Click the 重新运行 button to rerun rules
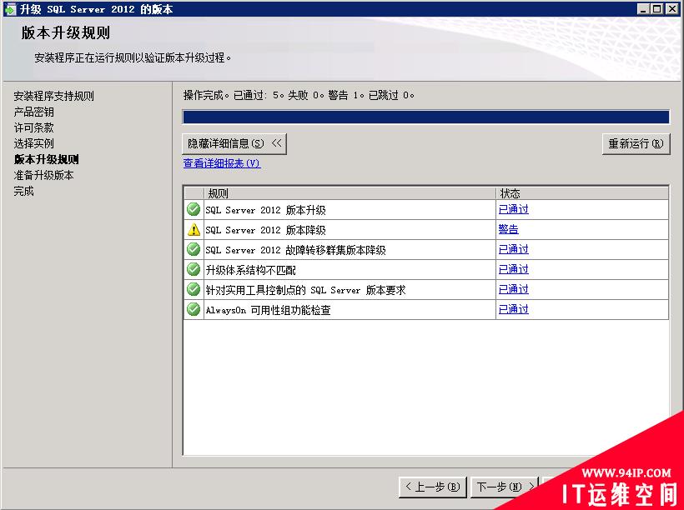Image resolution: width=684 pixels, height=510 pixels. coord(636,143)
